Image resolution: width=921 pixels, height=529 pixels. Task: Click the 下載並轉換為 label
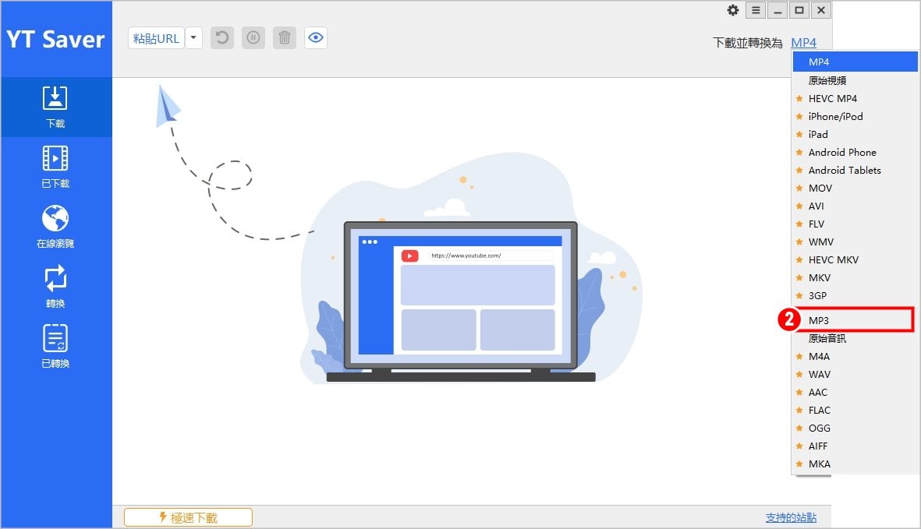[x=748, y=43]
